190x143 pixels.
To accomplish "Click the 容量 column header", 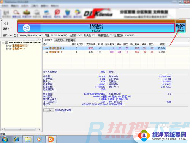I will coord(162,44).
